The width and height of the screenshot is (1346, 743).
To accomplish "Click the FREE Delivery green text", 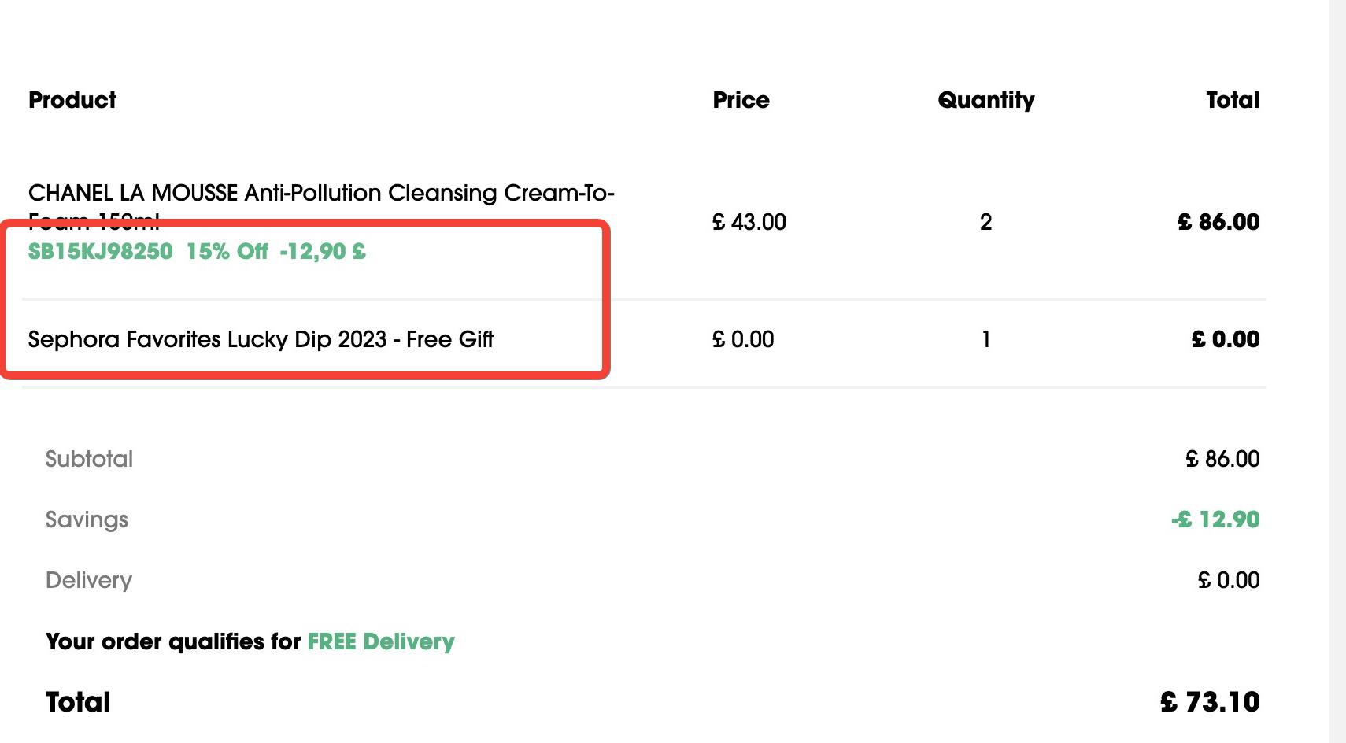I will tap(381, 641).
